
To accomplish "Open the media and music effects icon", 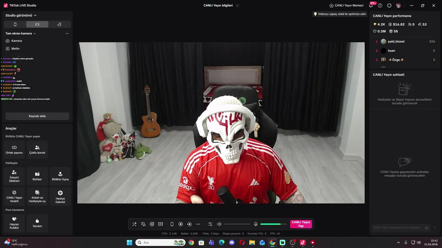I will coord(143,224).
